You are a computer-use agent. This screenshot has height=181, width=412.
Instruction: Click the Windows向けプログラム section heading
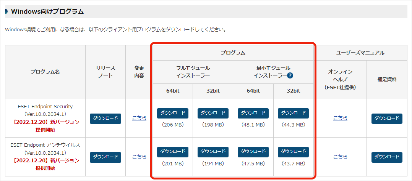pos(47,11)
